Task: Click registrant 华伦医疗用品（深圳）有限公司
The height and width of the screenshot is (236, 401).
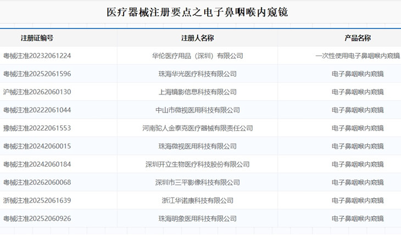Action: pyautogui.click(x=197, y=56)
